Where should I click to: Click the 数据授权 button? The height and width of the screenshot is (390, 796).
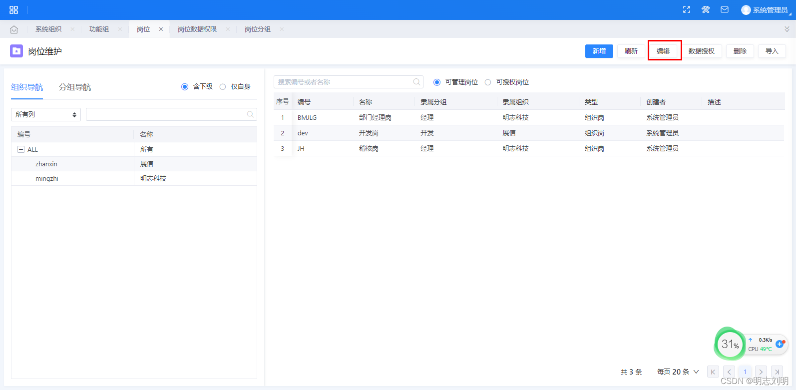(x=702, y=51)
